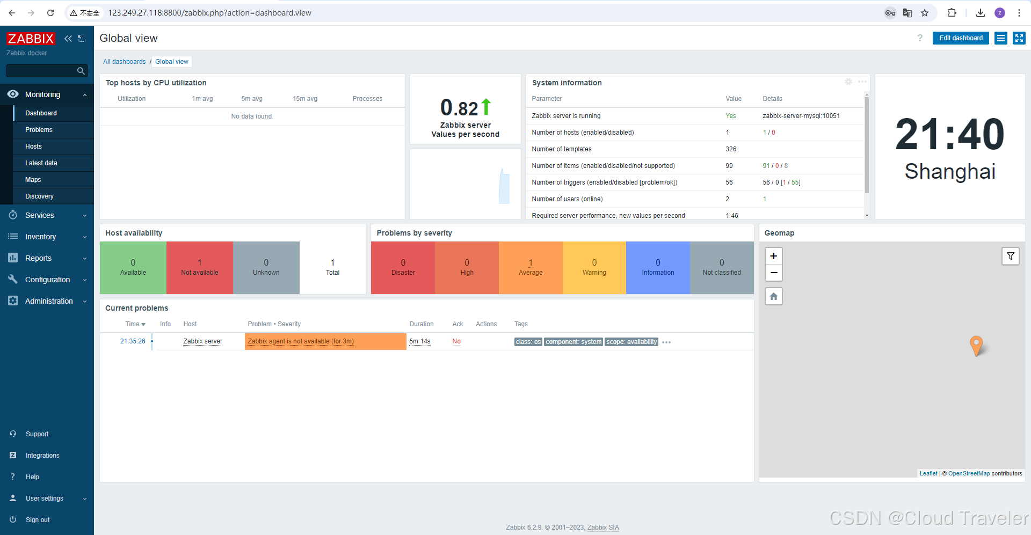Expand the Reports menu
The height and width of the screenshot is (535, 1031).
47,258
